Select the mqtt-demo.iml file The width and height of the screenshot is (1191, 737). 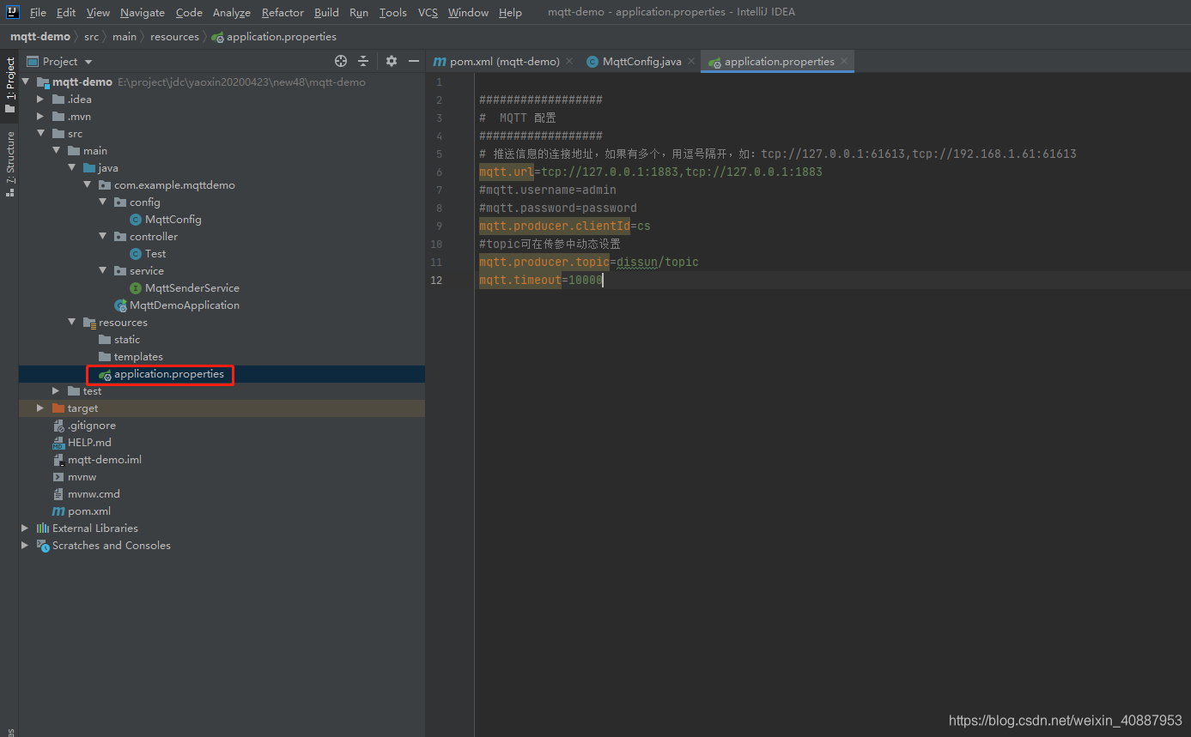[x=105, y=460]
